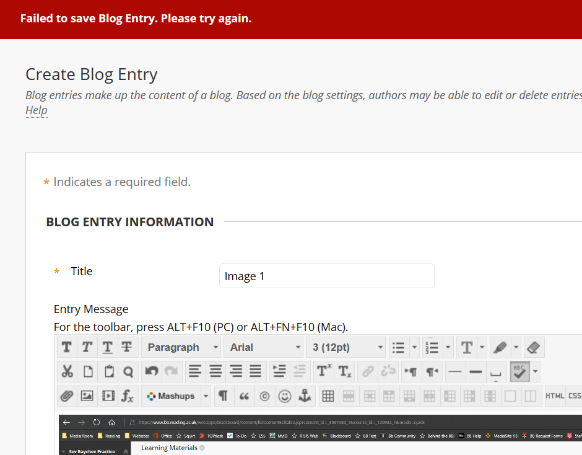Expand the font size 3 (12pt) dropdown
The height and width of the screenshot is (455, 582).
(x=347, y=347)
